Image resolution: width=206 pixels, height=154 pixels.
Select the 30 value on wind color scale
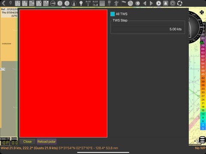coord(203,92)
